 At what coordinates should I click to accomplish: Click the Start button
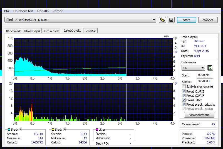187,20
